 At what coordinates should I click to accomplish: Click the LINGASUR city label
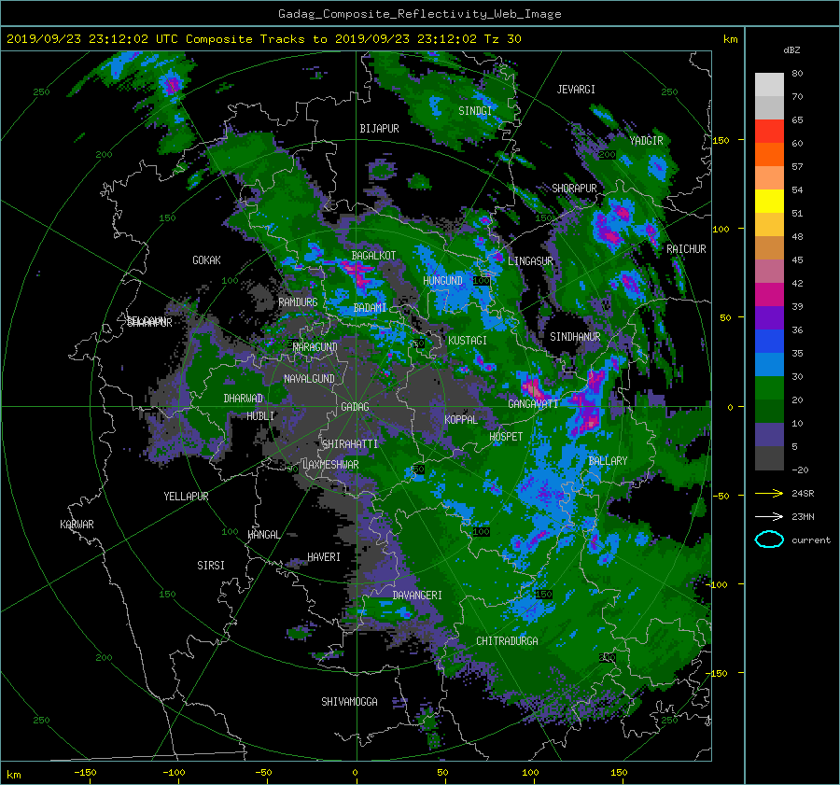coord(530,261)
